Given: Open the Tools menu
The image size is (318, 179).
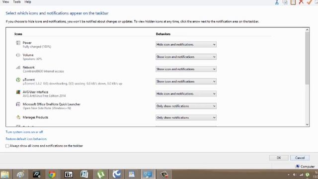Looking at the screenshot, I should [17, 2].
